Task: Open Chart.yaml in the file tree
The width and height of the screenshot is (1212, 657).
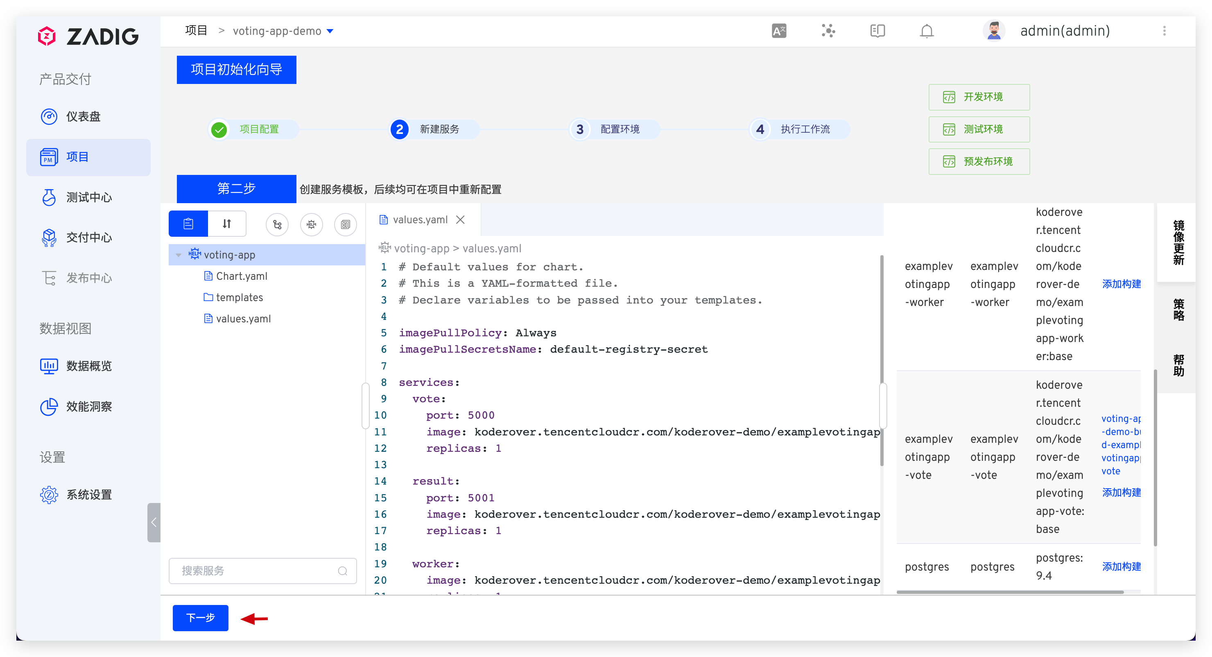Action: pos(241,276)
